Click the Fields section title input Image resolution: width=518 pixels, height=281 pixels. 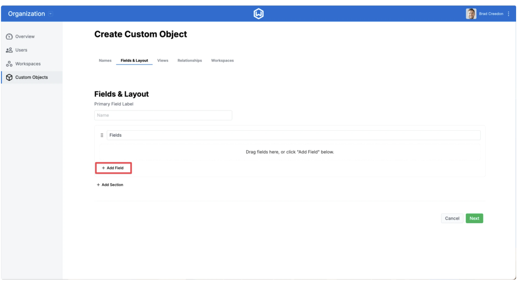(x=294, y=135)
